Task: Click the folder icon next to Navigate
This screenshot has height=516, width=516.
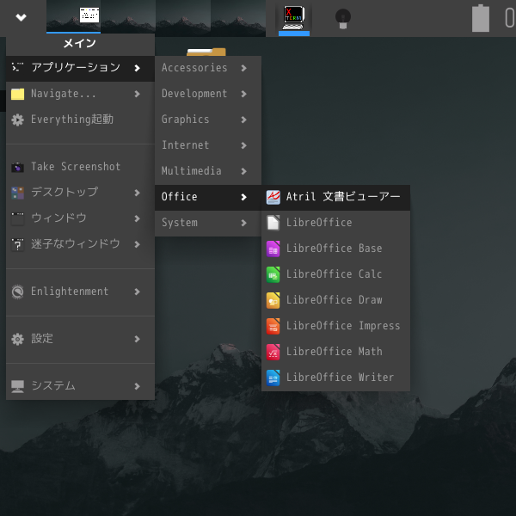Action: (17, 94)
